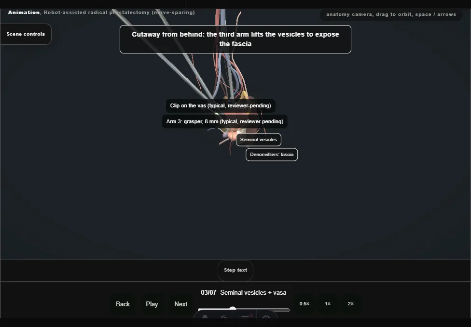Advance with the Next button
This screenshot has height=327, width=471.
[x=181, y=304]
